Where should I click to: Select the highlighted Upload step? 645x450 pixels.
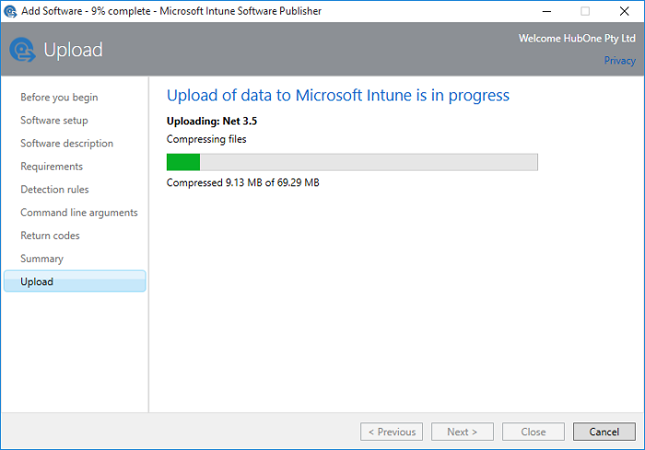[x=75, y=281]
